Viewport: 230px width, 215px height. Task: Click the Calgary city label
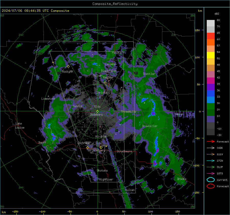click(100, 150)
